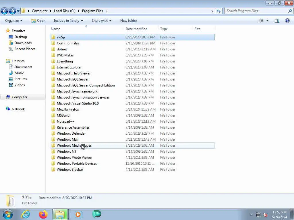
Task: Select Microsoft Visual Studio 10.0 folder
Action: point(78,103)
